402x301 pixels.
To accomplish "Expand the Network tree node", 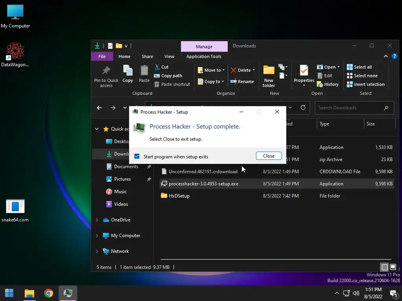I will point(97,251).
